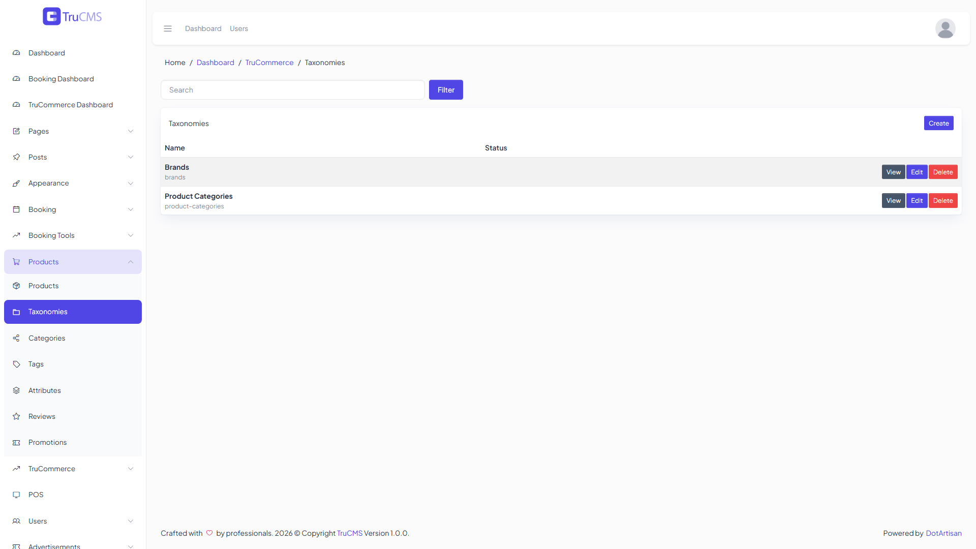The height and width of the screenshot is (549, 976).
Task: Click the Booking Dashboard gauge icon
Action: click(x=16, y=79)
